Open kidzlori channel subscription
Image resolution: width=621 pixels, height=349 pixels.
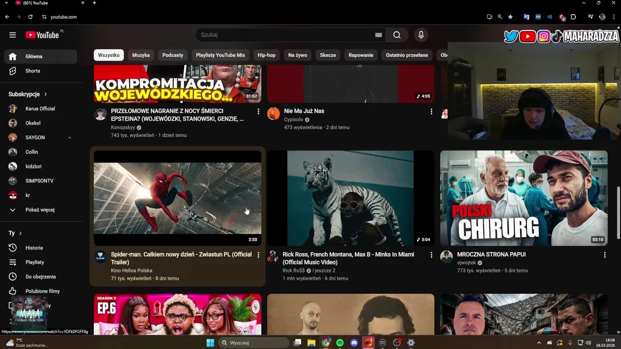click(x=41, y=166)
